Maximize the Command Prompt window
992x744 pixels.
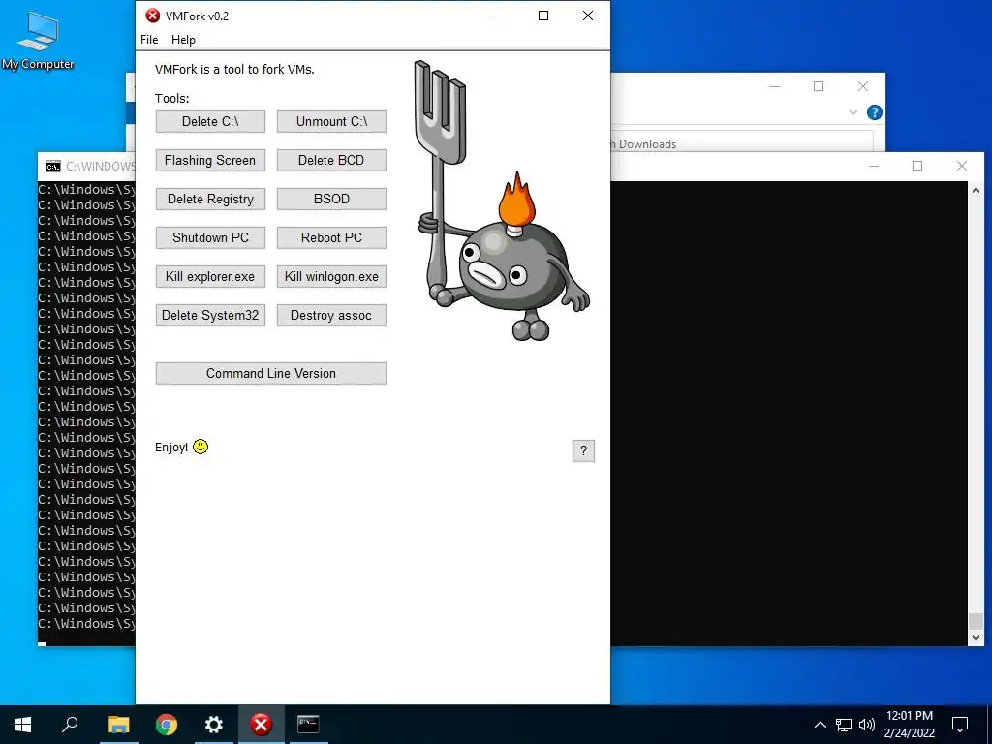pos(917,166)
